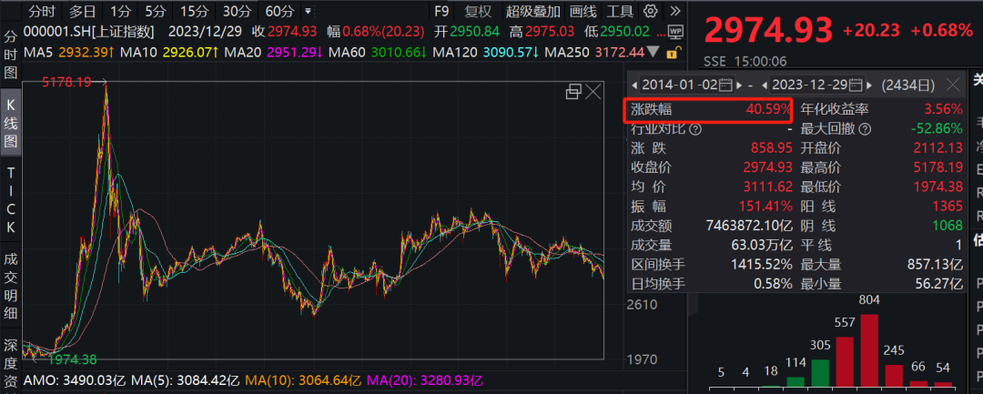This screenshot has height=394, width=983.
Task: Open the 复权 adjustment menu
Action: [x=478, y=12]
